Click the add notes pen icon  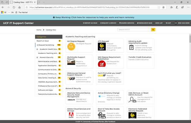pos(177,7)
